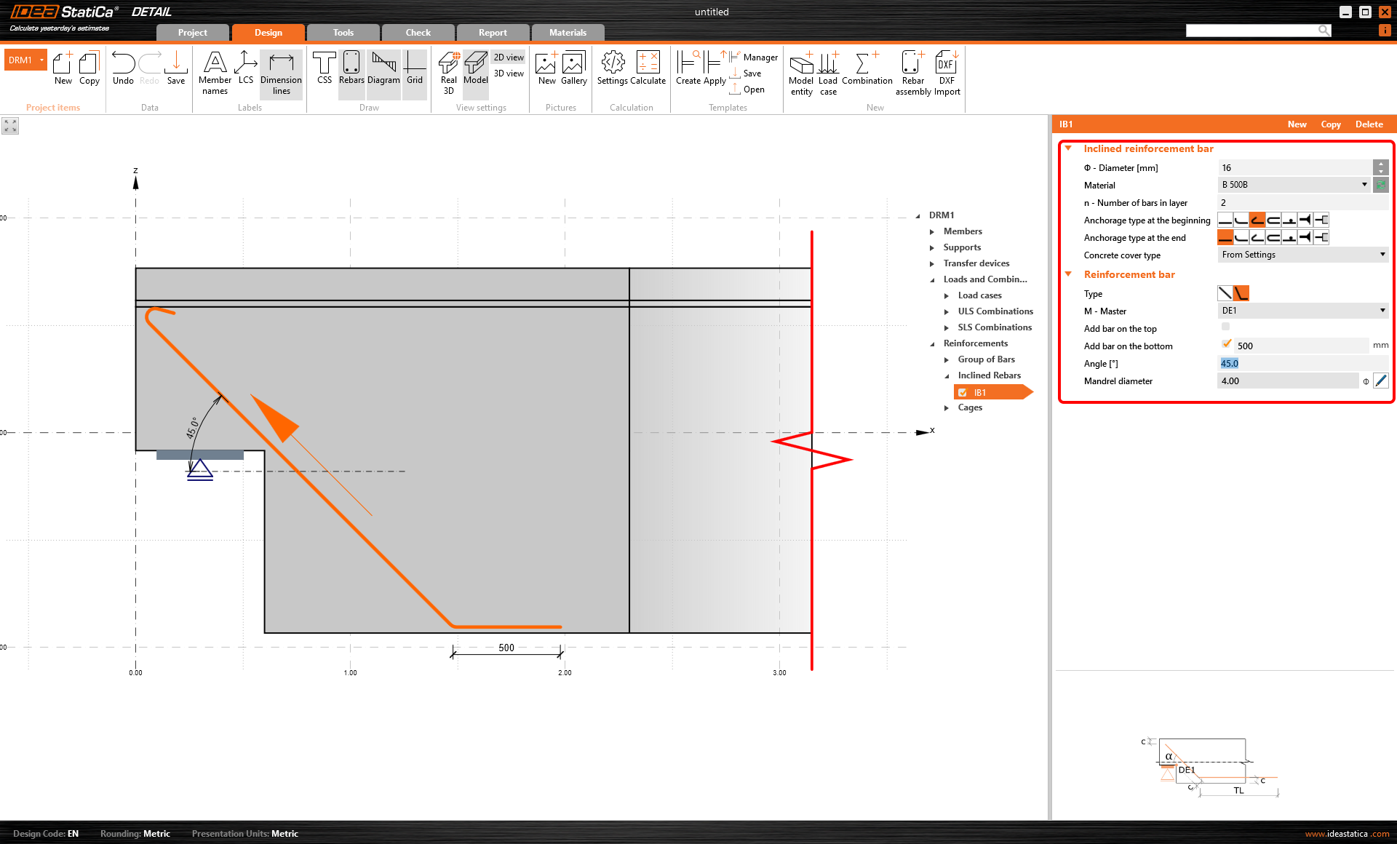Uncheck Add bar on the bottom
The width and height of the screenshot is (1397, 844).
1227,344
